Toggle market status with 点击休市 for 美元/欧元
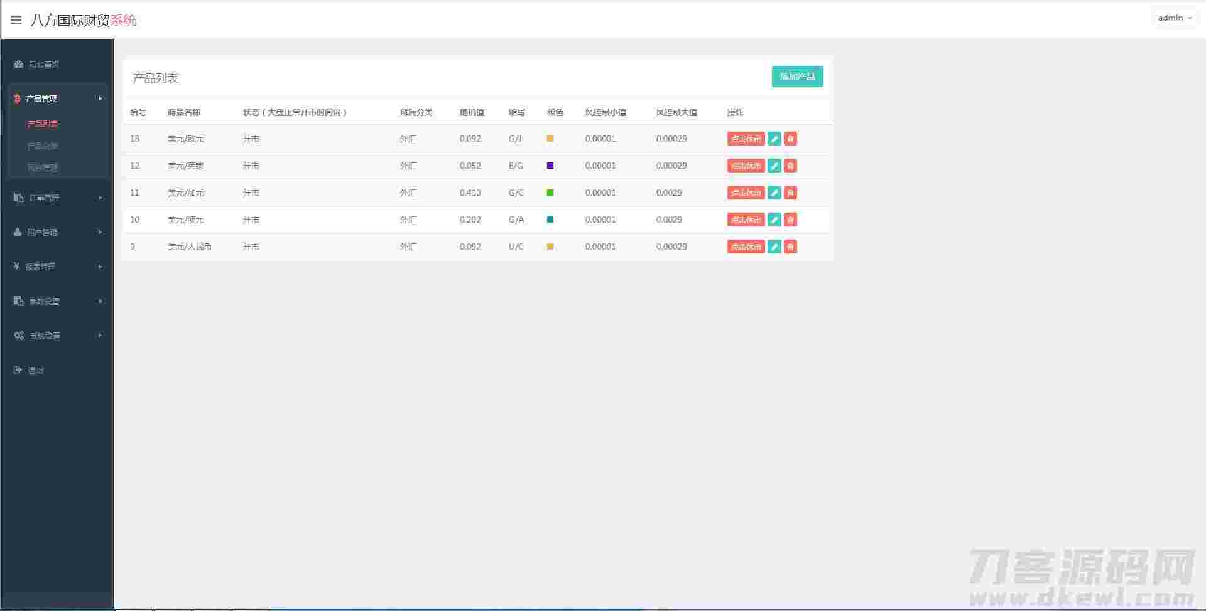 click(x=746, y=139)
